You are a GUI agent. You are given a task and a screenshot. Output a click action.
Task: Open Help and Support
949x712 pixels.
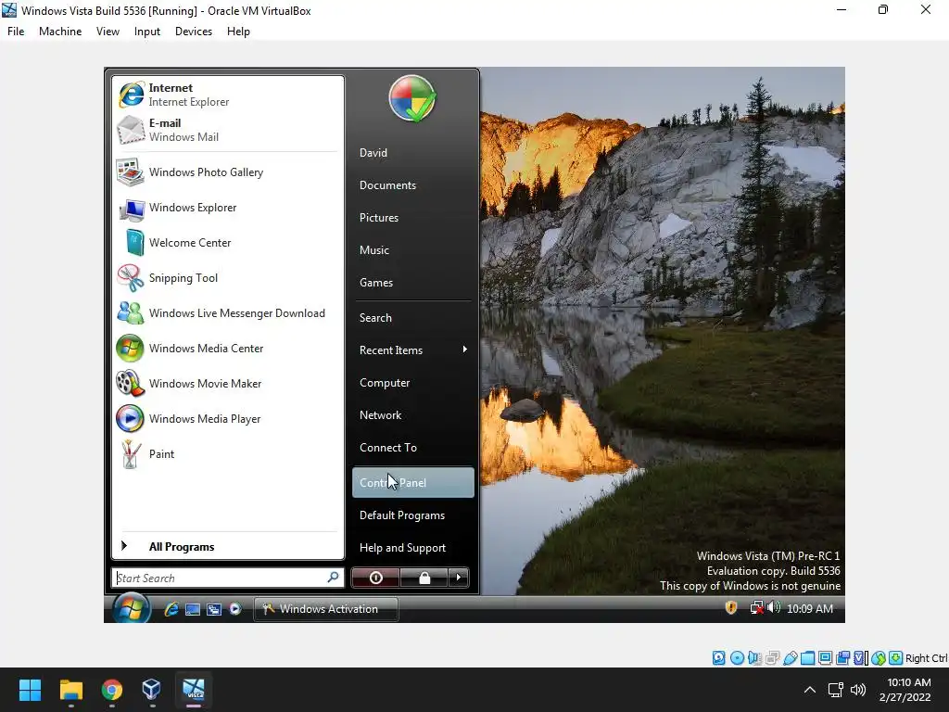click(413, 548)
